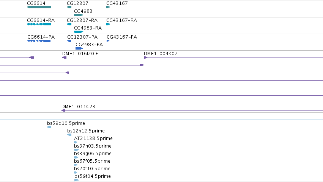
Task: Click the bs67f05.5prime light-blue arrow glyph
Action: pos(76,165)
